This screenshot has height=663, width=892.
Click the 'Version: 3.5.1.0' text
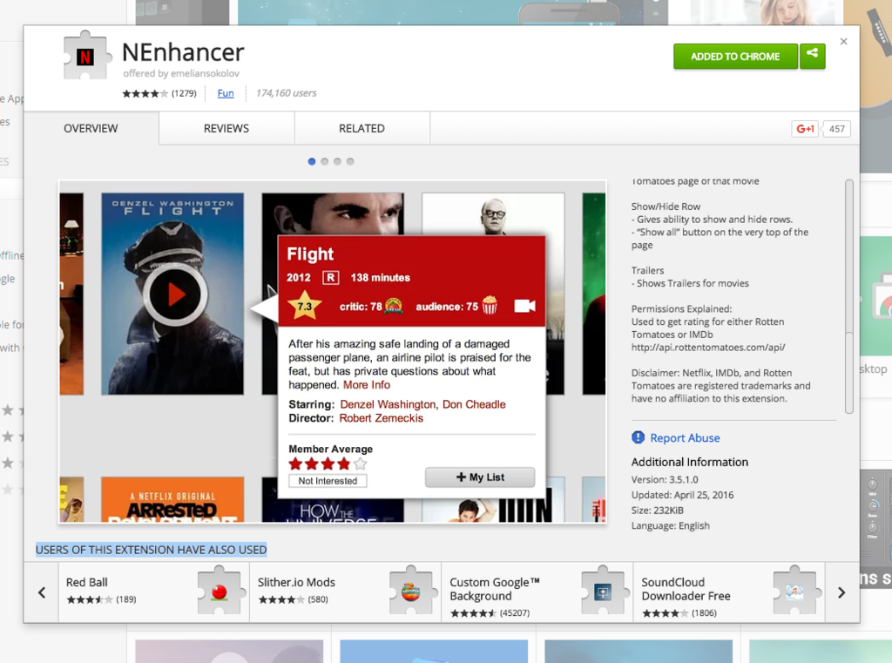pos(665,480)
